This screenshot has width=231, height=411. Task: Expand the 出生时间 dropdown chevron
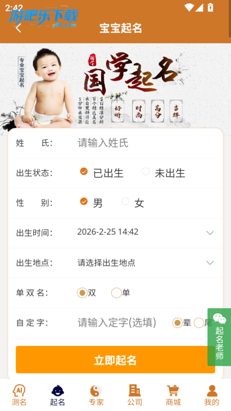(x=210, y=233)
